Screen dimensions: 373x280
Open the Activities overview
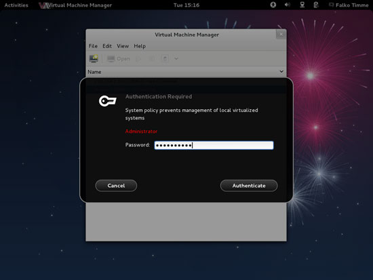[16, 5]
